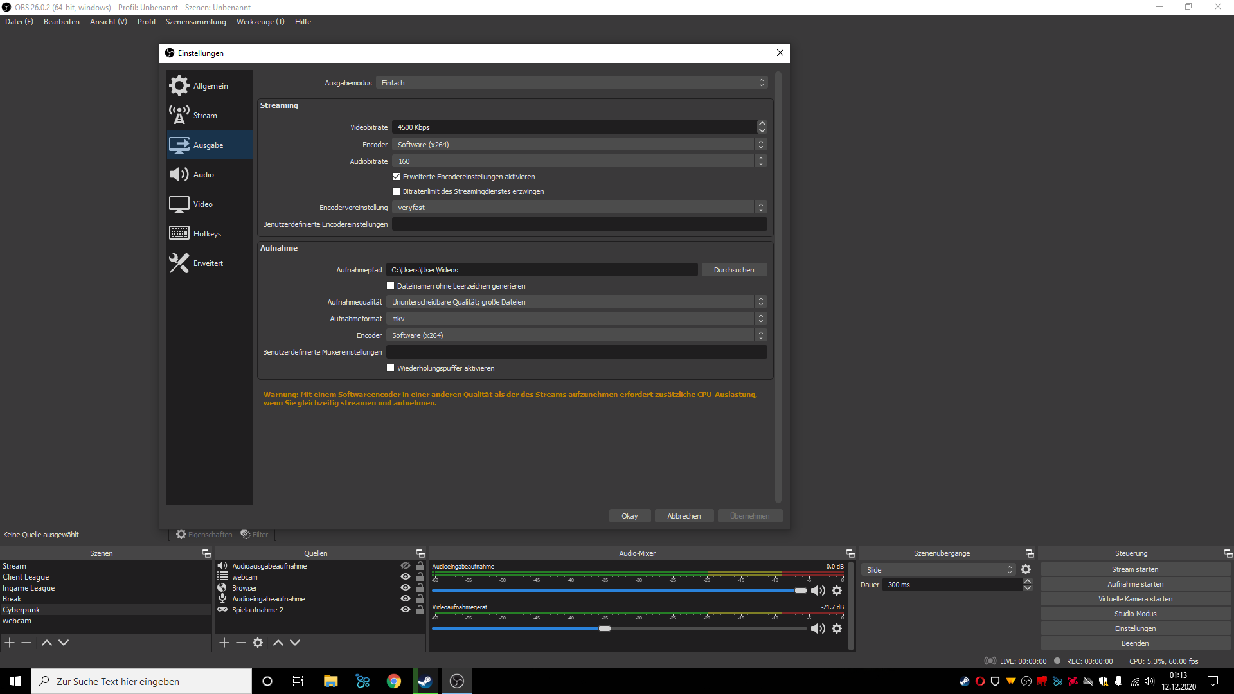Disable Erweiterte Encodereinstellungen aktivieren checkbox
1234x694 pixels.
(397, 177)
